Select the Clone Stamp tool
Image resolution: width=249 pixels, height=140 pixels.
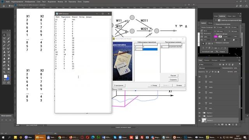(4, 52)
